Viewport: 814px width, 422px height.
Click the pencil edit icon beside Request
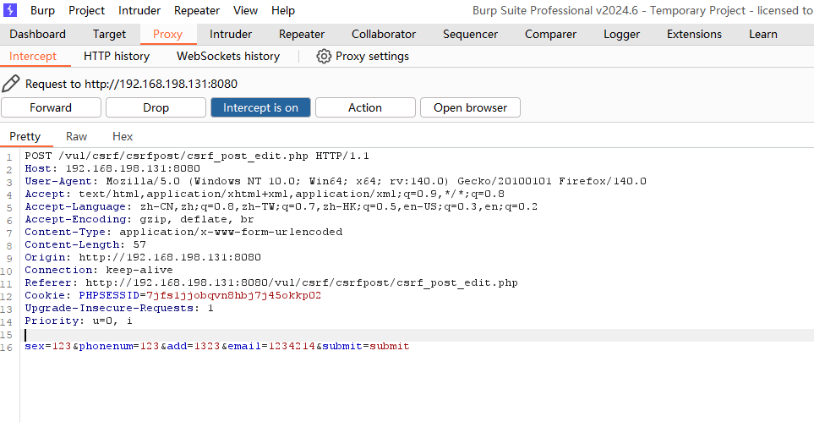point(10,84)
